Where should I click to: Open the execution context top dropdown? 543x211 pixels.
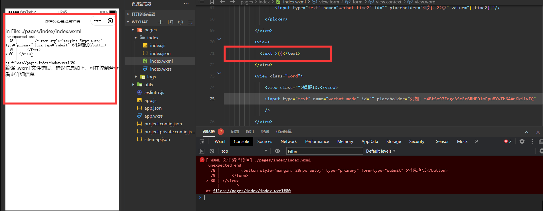(x=244, y=151)
